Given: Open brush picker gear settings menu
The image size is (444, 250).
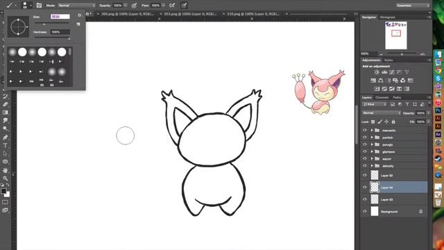Looking at the screenshot, I should point(80,15).
